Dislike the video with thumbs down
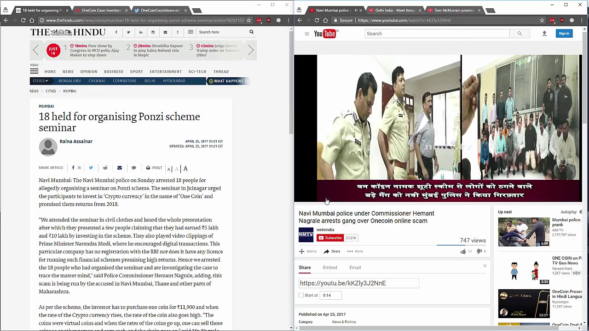Viewport: 589px width, 331px height. coord(479,251)
